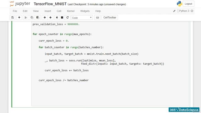Click the 'curr_epoch_loss /= batches_number' line
201x113 pixels.
[x=63, y=80]
